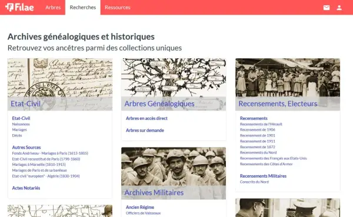Open Recensements Militaires heading link
353x217 pixels.
point(263,176)
